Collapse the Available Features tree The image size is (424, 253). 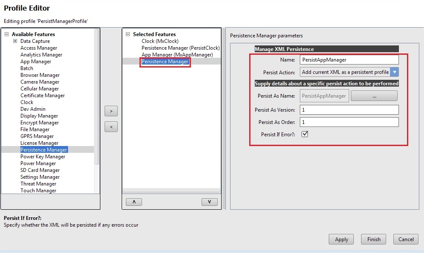pos(6,34)
